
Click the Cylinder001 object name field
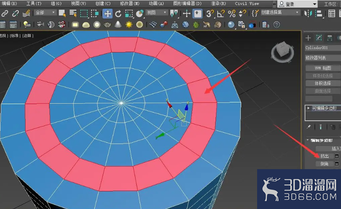323,48
